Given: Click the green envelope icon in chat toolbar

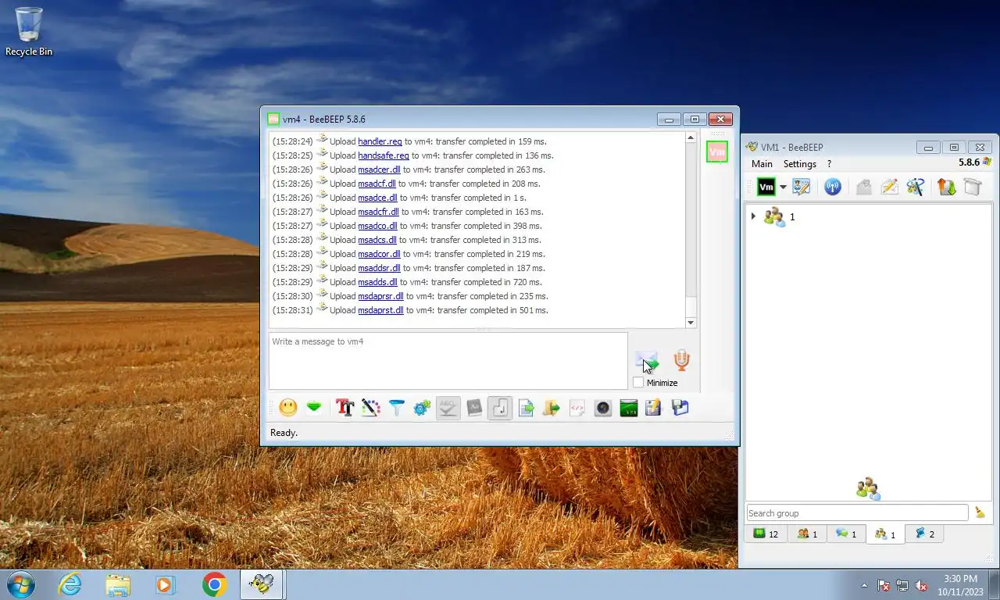Looking at the screenshot, I should 314,408.
